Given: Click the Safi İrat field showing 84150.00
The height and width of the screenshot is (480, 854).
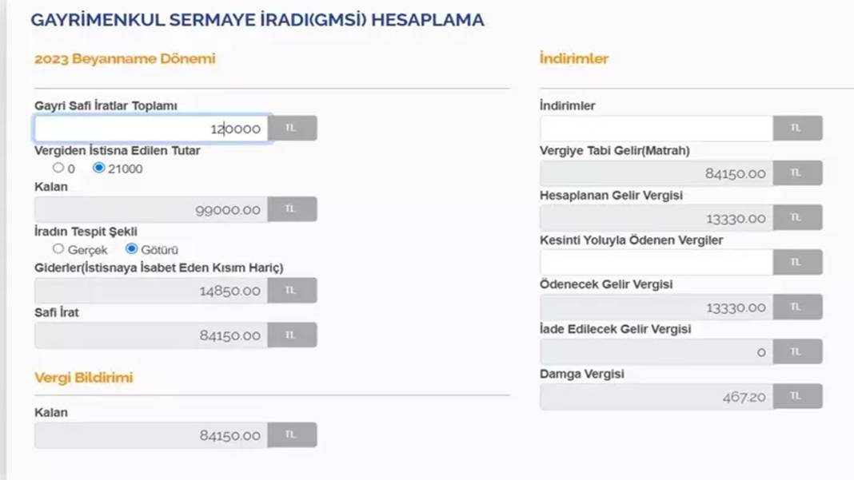Looking at the screenshot, I should tap(151, 335).
